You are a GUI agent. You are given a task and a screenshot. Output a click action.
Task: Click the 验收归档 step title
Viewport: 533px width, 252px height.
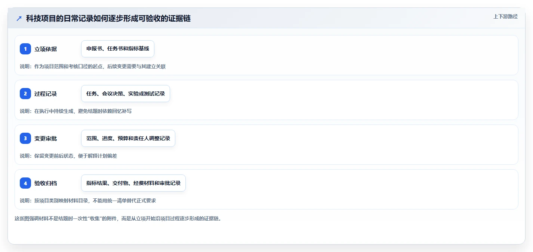46,183
